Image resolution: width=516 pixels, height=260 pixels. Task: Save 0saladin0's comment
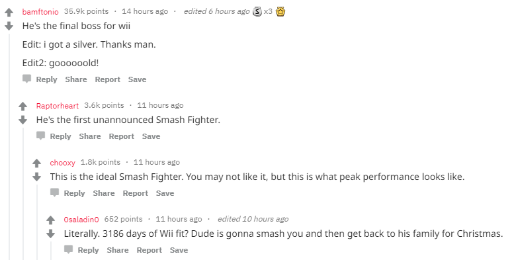coord(179,250)
